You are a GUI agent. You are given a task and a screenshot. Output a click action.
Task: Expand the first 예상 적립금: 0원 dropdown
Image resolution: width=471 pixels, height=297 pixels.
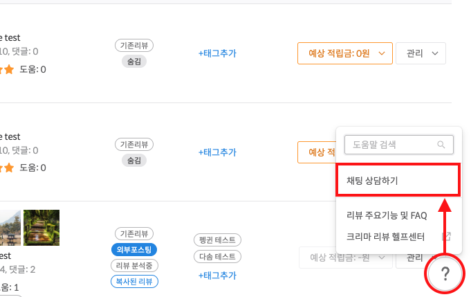(345, 53)
